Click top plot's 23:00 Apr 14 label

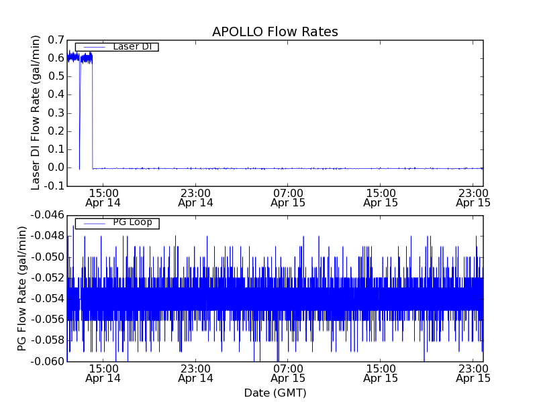pyautogui.click(x=195, y=198)
